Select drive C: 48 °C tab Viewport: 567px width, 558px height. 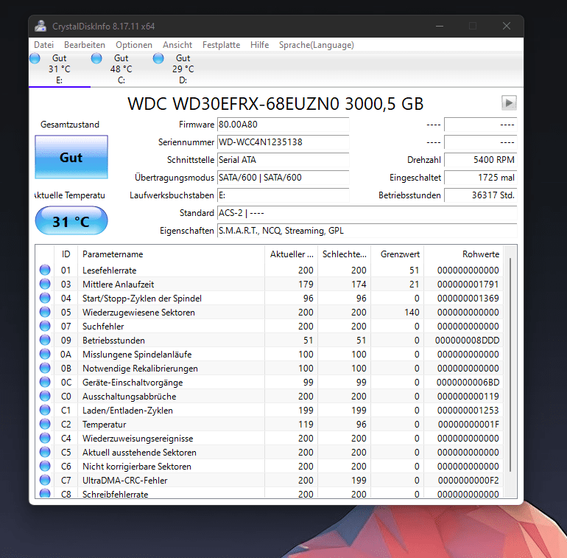(121, 69)
